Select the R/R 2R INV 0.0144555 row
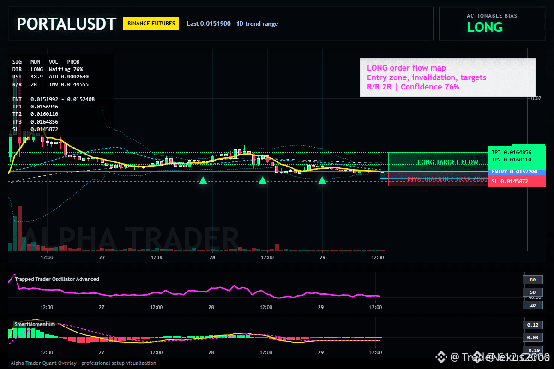This screenshot has height=369, width=554. point(50,84)
